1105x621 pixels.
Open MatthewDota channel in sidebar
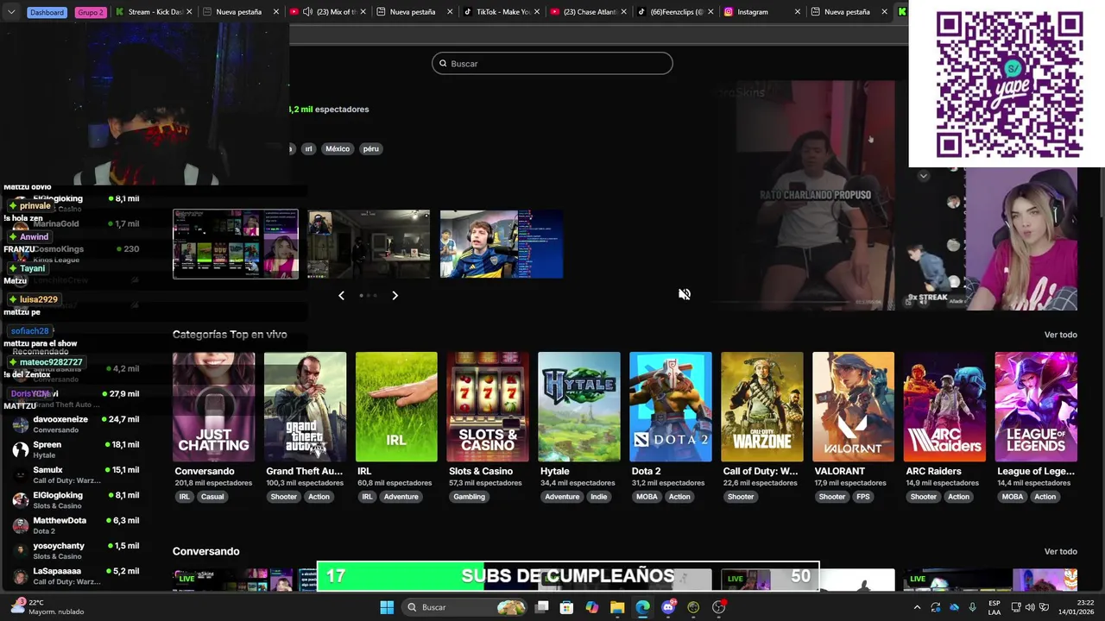click(76, 525)
